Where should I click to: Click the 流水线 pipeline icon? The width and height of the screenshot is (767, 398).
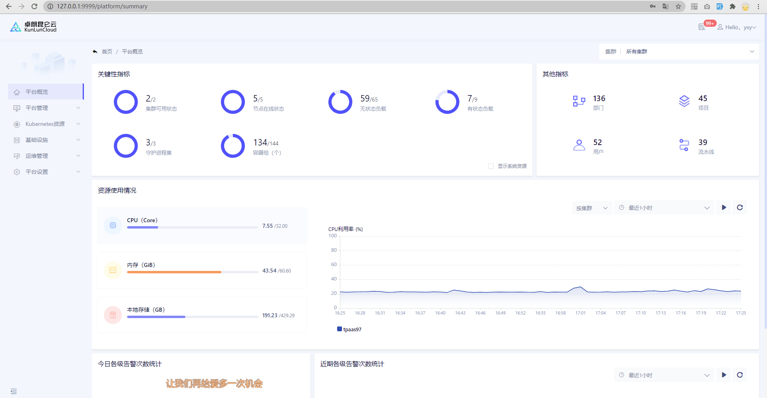click(x=684, y=145)
